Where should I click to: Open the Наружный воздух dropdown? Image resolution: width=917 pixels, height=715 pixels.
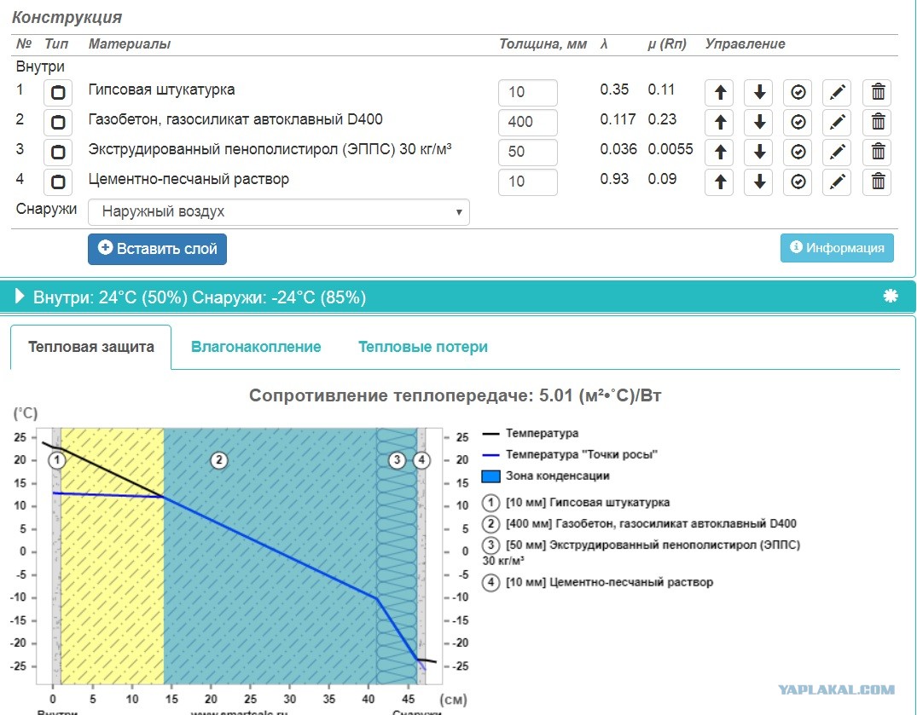pyautogui.click(x=278, y=212)
